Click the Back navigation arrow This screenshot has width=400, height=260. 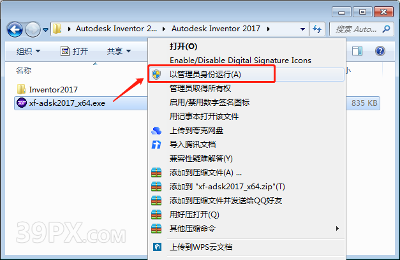click(x=15, y=29)
